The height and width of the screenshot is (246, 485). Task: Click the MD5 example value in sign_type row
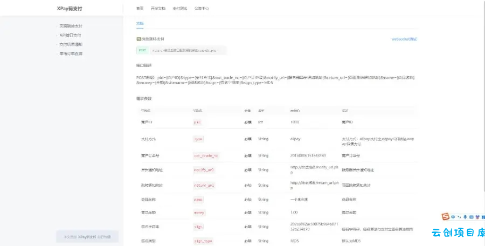(294, 241)
